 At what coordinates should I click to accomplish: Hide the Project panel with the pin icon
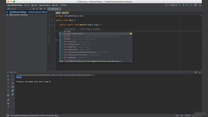(x=45, y=9)
